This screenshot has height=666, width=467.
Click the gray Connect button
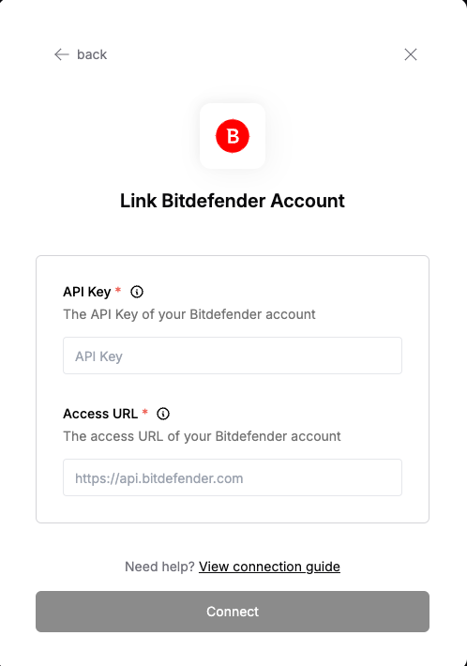point(233,612)
